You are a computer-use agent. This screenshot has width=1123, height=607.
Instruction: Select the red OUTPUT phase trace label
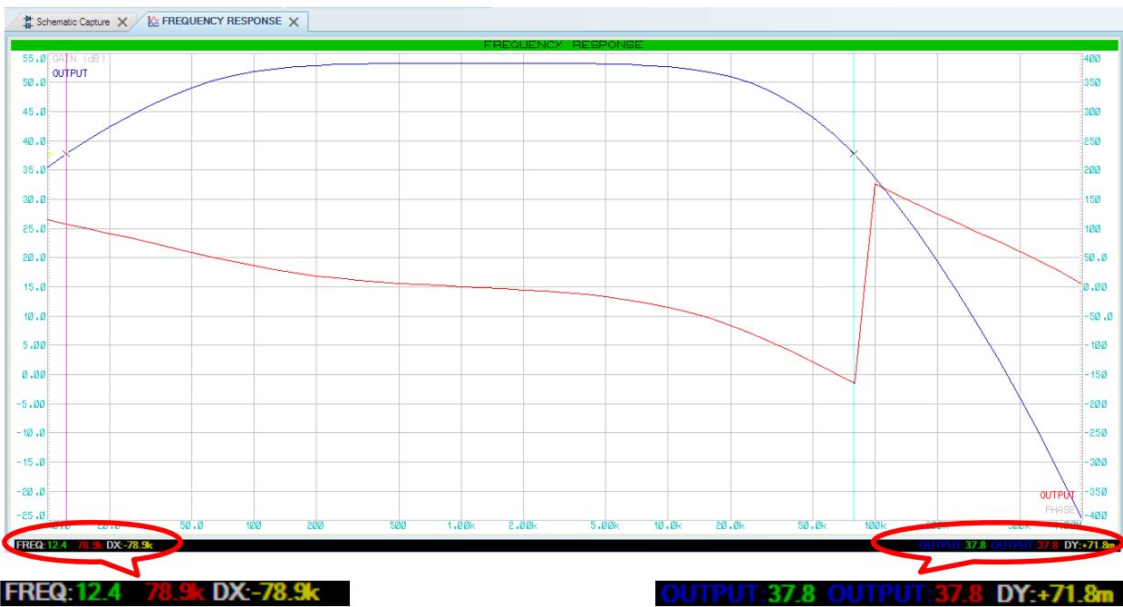pyautogui.click(x=1056, y=496)
